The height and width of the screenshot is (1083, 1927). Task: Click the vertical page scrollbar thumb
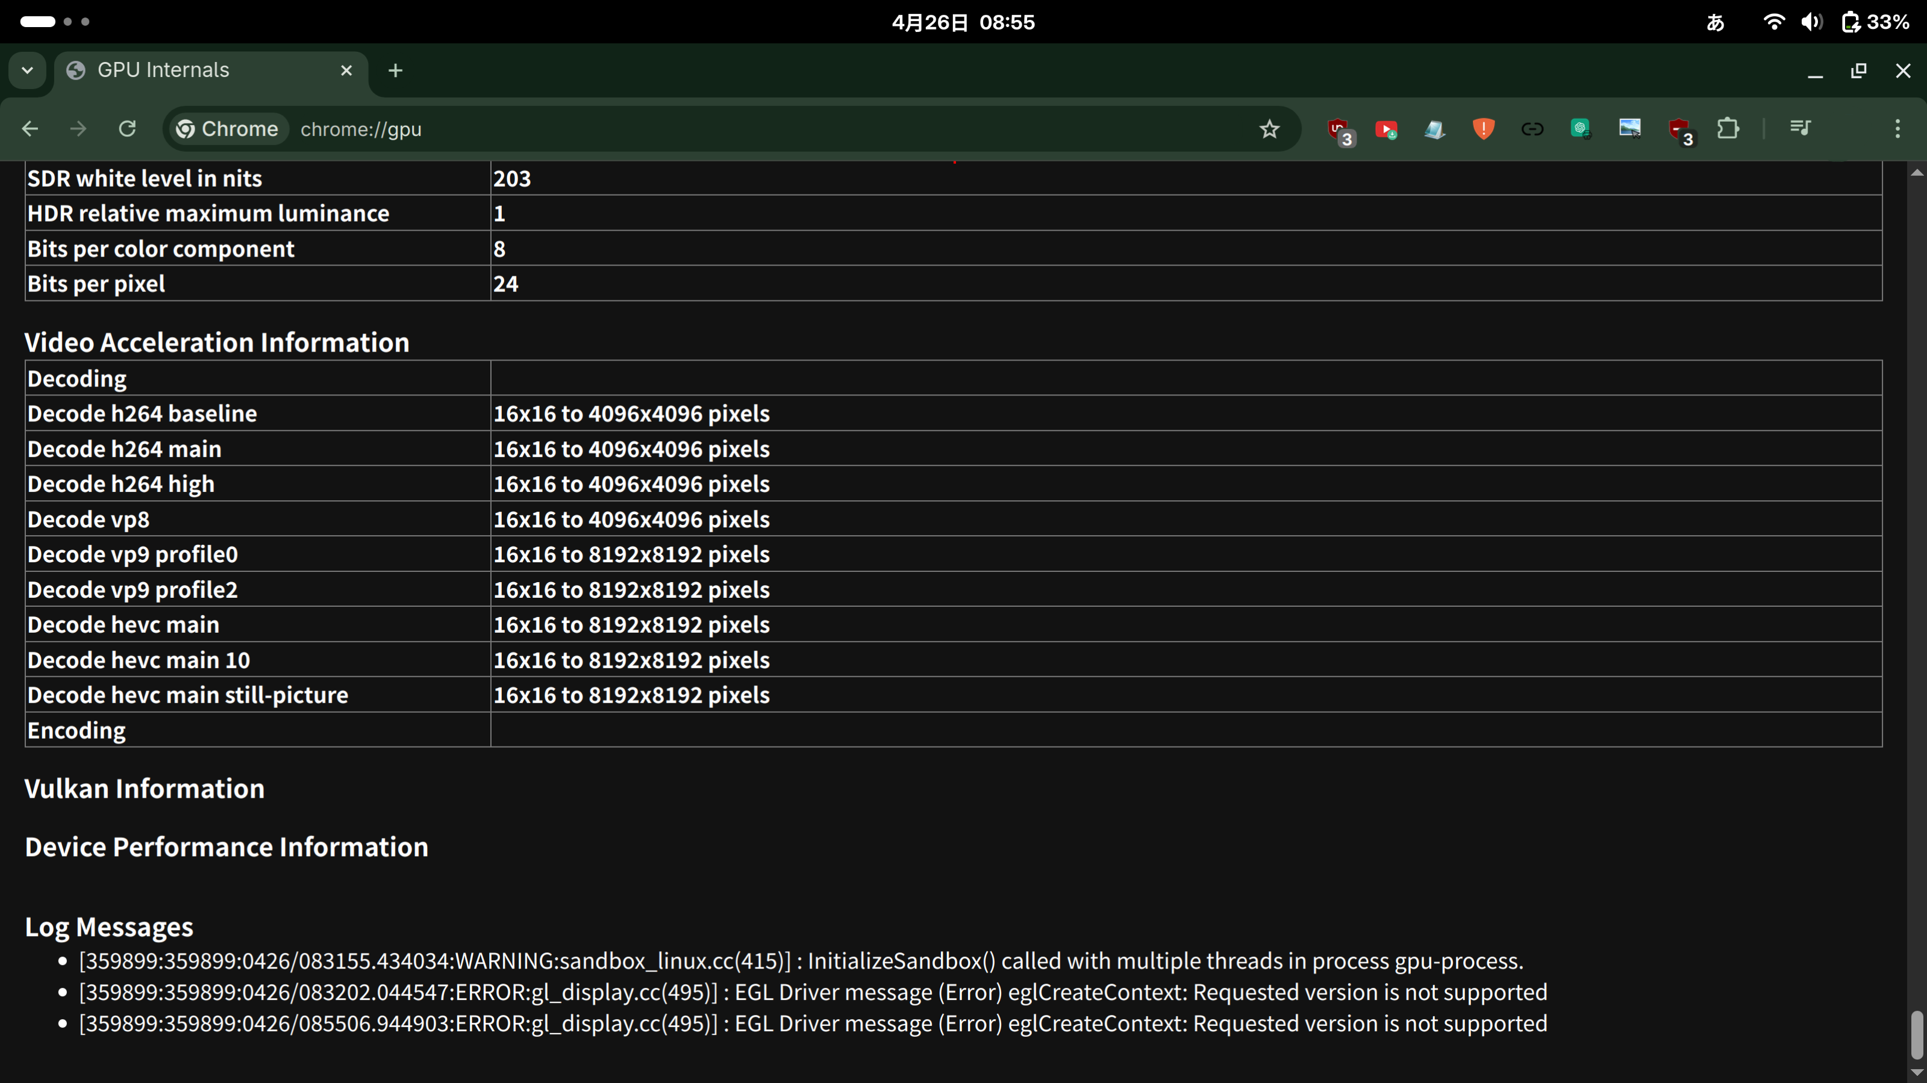[x=1917, y=1034]
